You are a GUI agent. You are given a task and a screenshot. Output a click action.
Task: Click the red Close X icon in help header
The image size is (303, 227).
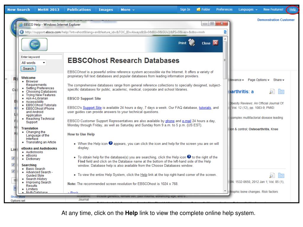(x=215, y=43)
